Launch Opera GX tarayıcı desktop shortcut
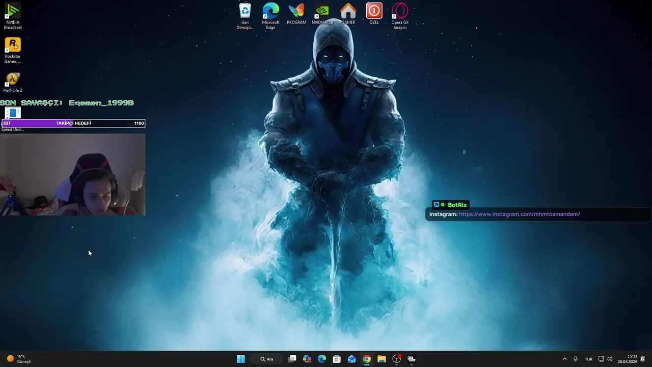The height and width of the screenshot is (367, 652). point(400,16)
